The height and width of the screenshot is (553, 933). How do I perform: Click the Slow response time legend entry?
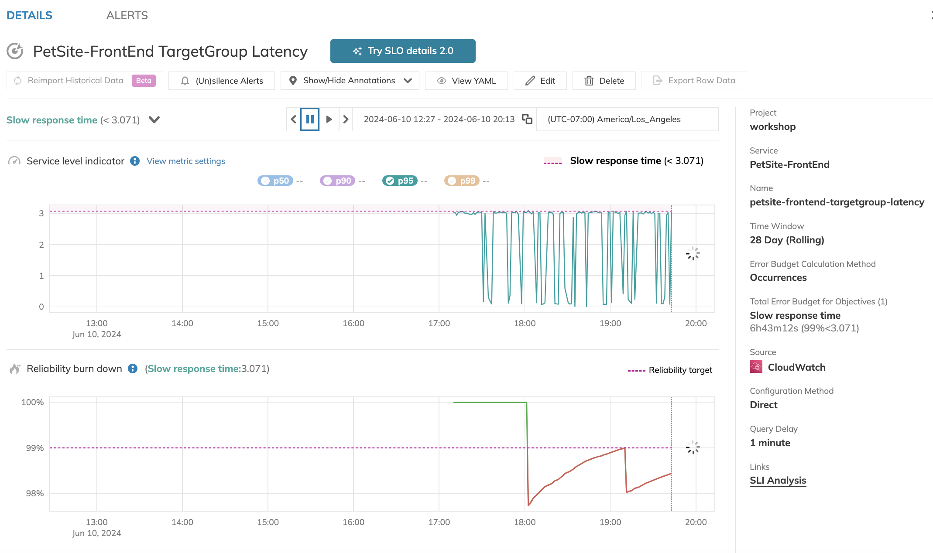pyautogui.click(x=624, y=161)
